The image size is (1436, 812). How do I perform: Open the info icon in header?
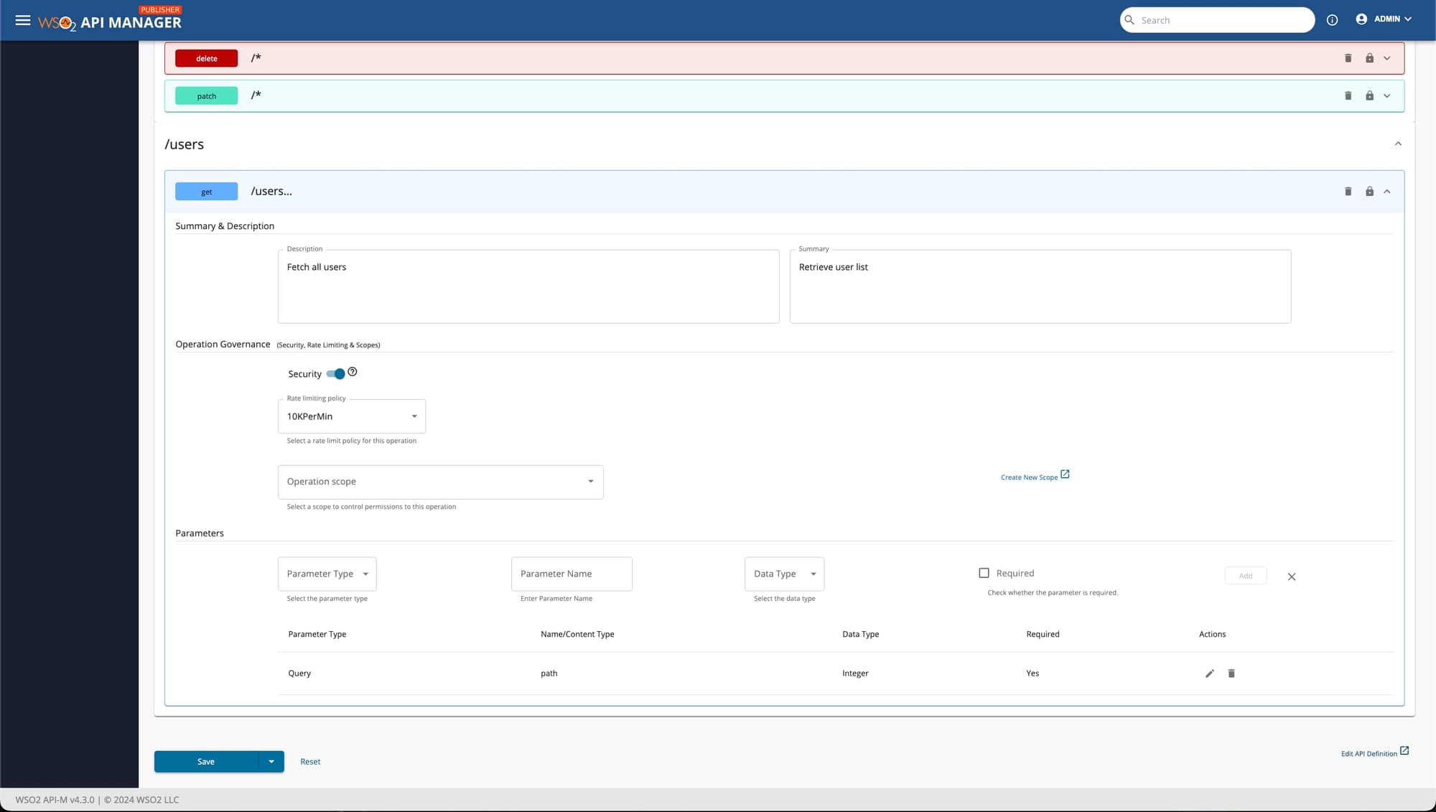[x=1332, y=20]
